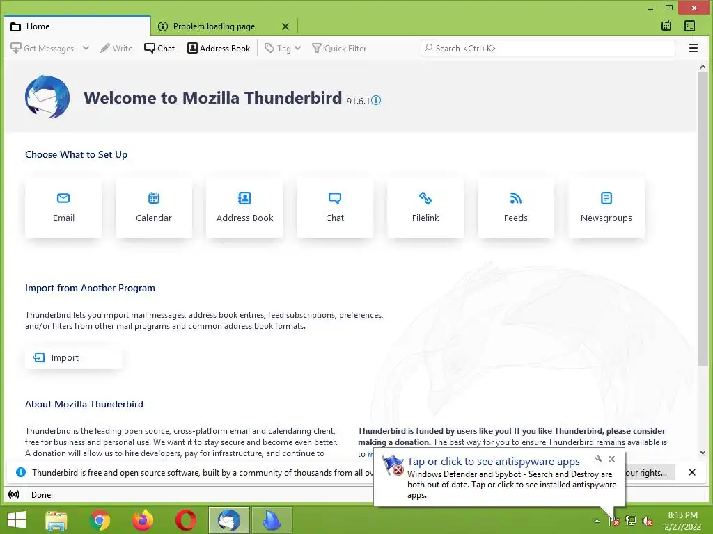This screenshot has width=713, height=534.
Task: Click 'Import from Another Program' heading
Action: pyautogui.click(x=90, y=288)
